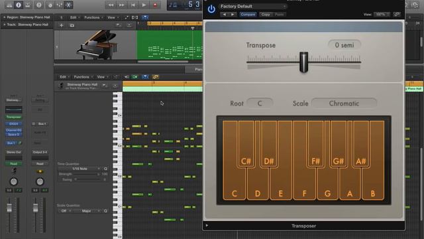Viewport: 424px width, 239px height.
Task: Toggle the yellow link button in Piano Roll
Action: tap(155, 77)
